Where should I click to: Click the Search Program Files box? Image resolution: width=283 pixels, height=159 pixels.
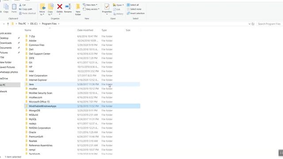269,24
